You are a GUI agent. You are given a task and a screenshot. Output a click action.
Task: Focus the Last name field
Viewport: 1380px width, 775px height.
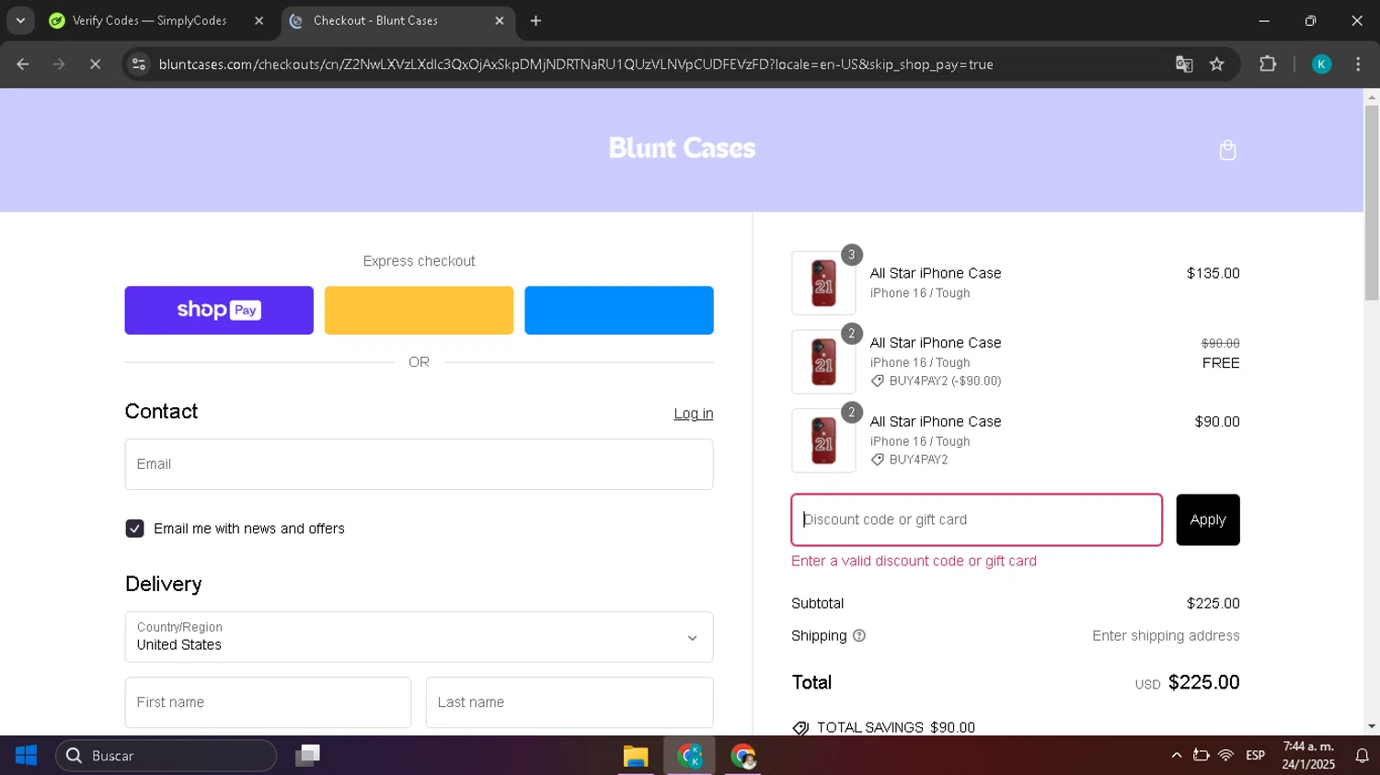coord(569,702)
